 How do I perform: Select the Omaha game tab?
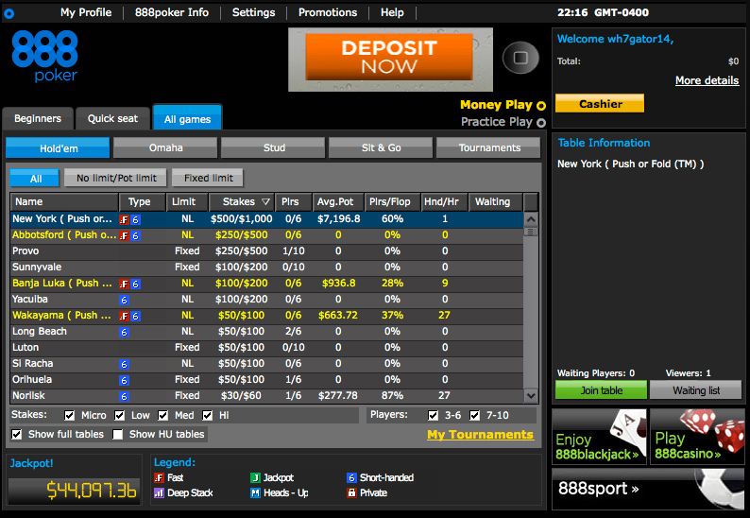pyautogui.click(x=165, y=147)
